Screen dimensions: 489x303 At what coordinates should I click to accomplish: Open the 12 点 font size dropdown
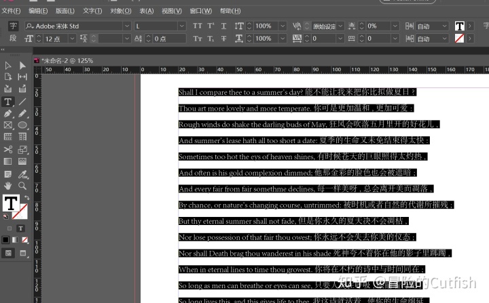[x=72, y=39]
